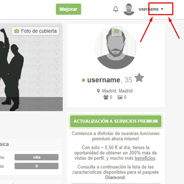Click camera icon in Foto de cubierta

click(x=17, y=31)
